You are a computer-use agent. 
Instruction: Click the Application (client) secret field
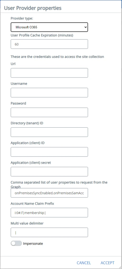(49, 172)
